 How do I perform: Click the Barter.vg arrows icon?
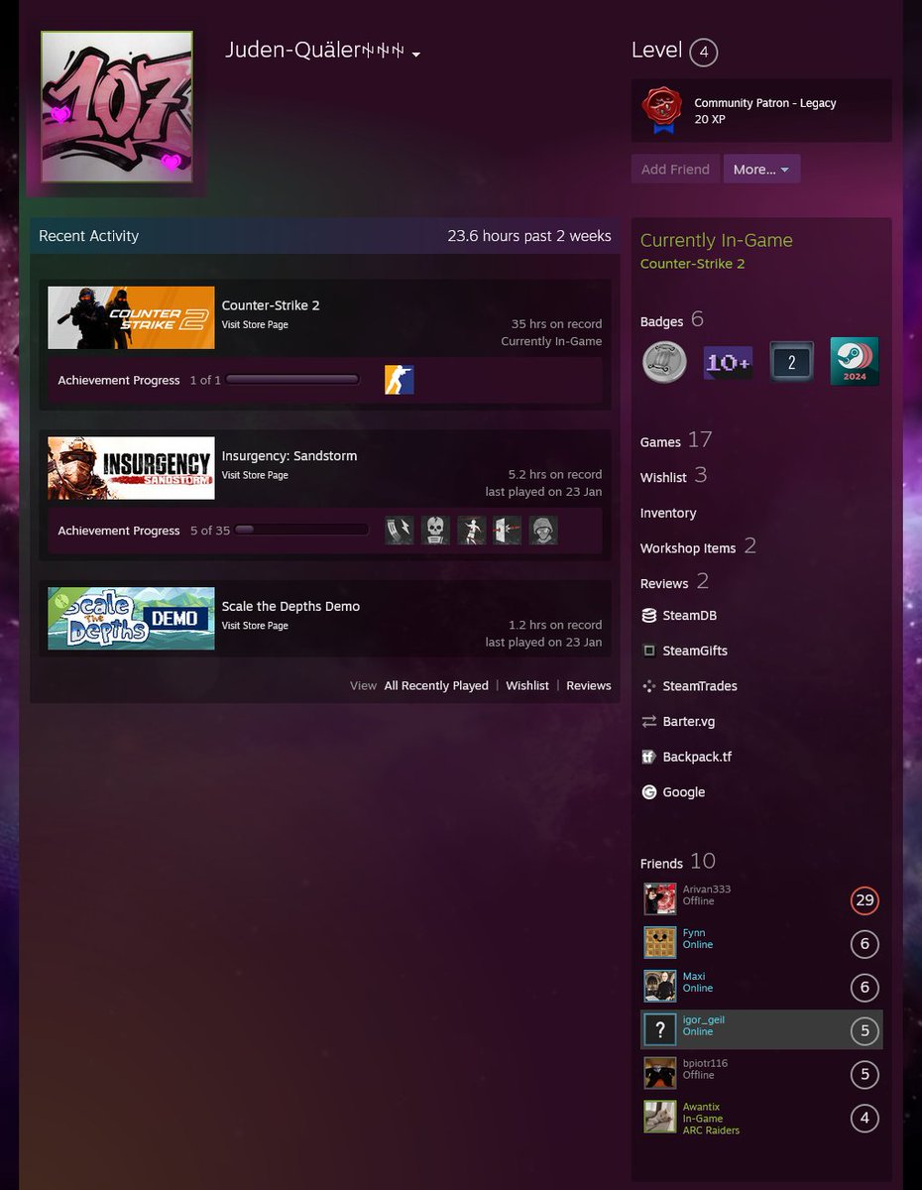(x=649, y=722)
